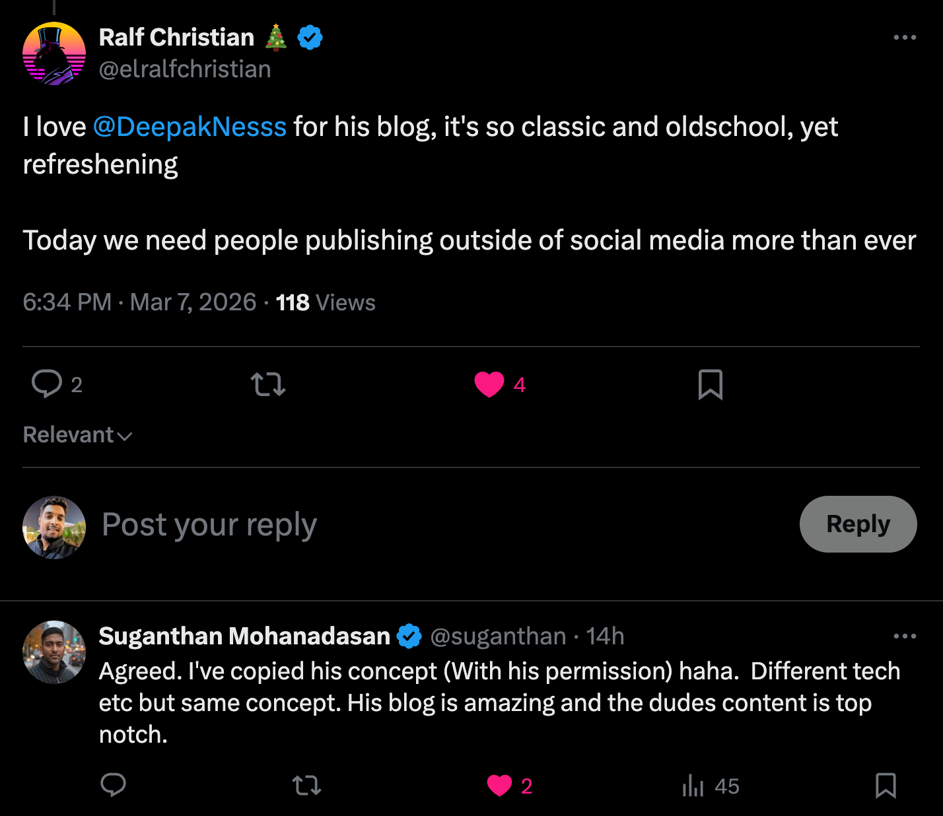Click the 14h timestamp on comment

605,636
